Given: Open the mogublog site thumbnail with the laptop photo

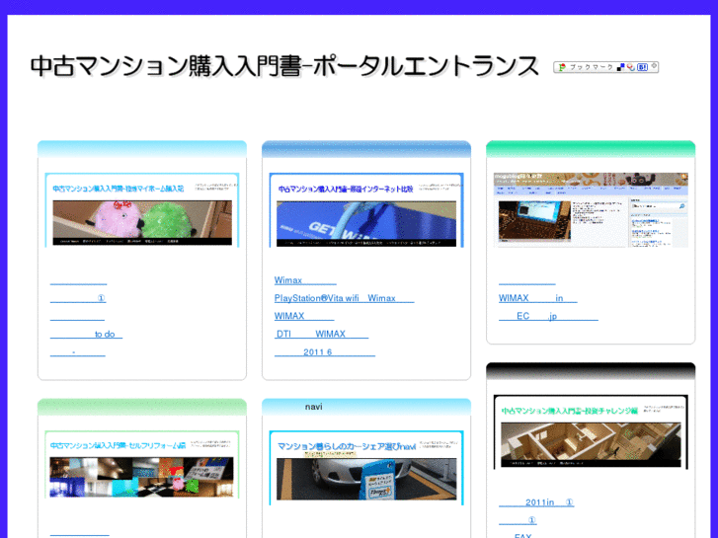Looking at the screenshot, I should point(591,209).
